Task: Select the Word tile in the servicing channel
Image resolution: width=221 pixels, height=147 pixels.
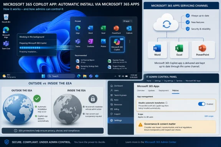Action: (x=157, y=50)
